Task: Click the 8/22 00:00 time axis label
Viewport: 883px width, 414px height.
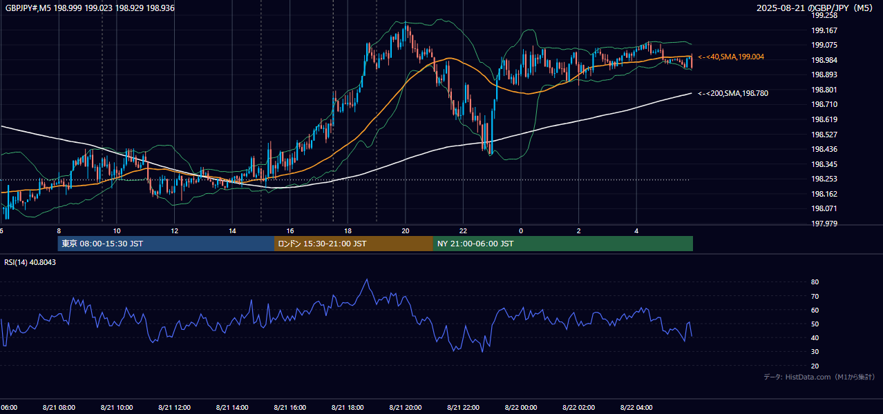Action: [521, 408]
